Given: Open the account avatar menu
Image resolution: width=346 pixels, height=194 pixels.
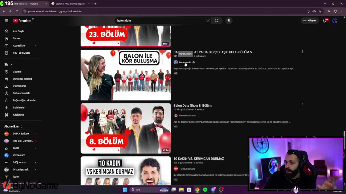Looking at the screenshot, I should point(335,20).
